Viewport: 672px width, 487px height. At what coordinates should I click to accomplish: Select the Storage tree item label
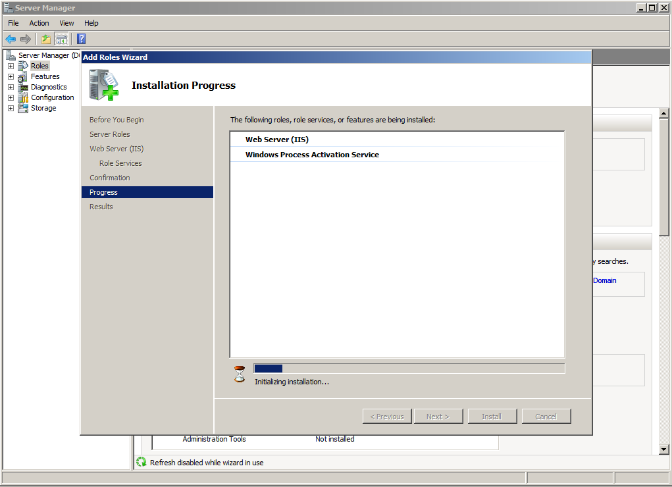(x=43, y=108)
